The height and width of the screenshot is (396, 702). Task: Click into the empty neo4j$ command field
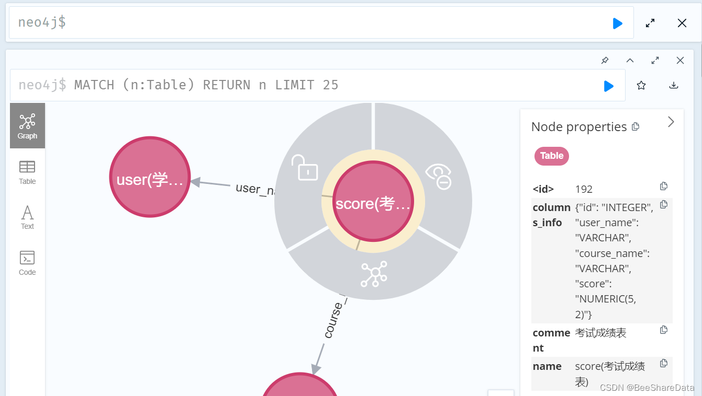pyautogui.click(x=321, y=22)
